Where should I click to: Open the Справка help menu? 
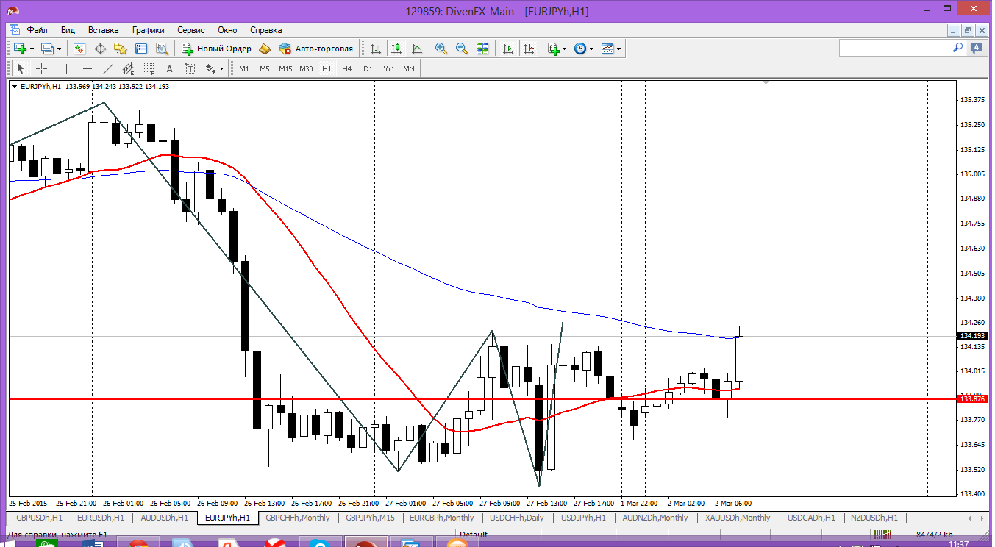pyautogui.click(x=266, y=30)
